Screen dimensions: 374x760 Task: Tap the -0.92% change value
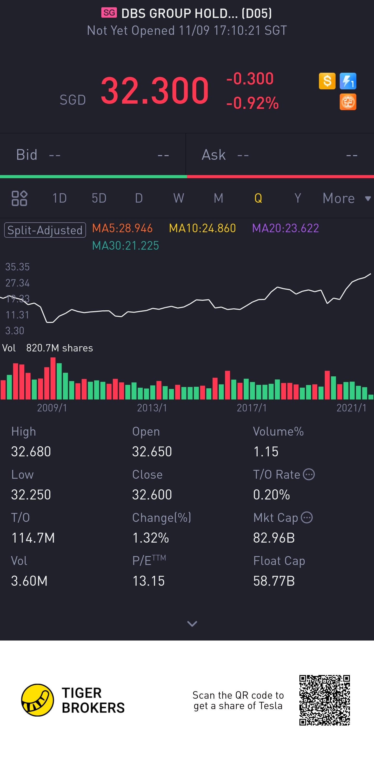(x=252, y=103)
